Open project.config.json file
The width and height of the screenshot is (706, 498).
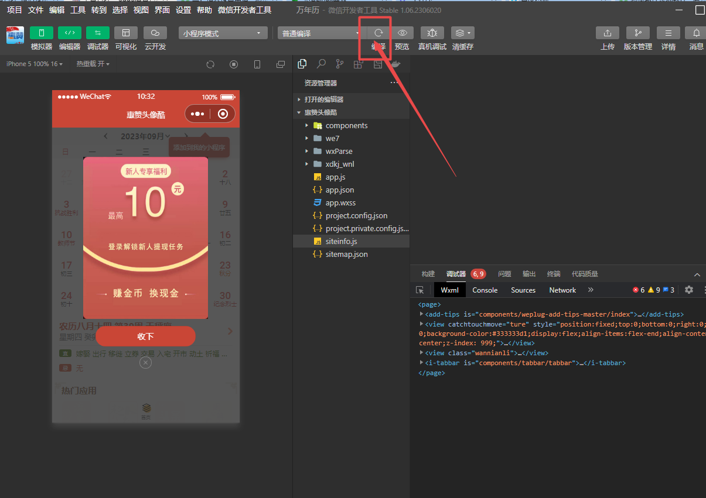coord(351,215)
